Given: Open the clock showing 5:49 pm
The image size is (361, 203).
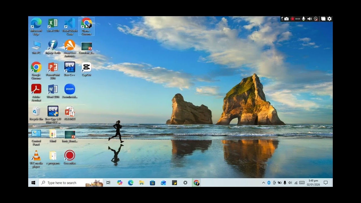Looking at the screenshot, I should [313, 182].
